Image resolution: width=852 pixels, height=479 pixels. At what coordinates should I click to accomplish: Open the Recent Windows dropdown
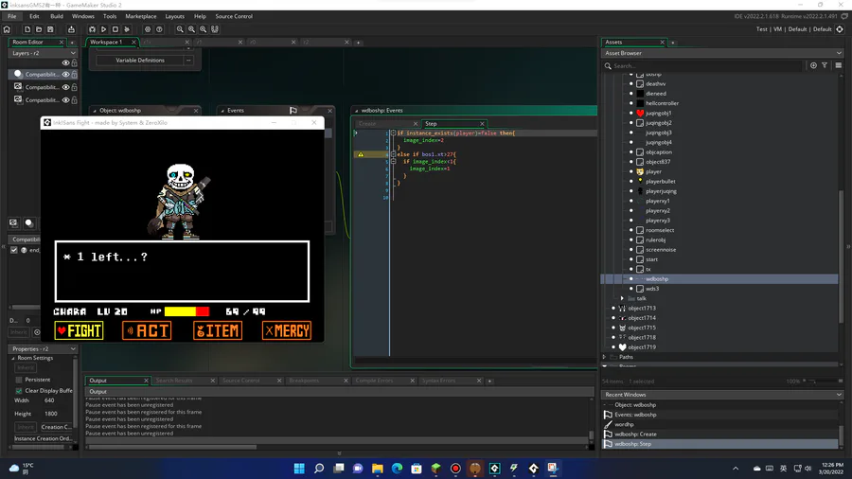[839, 395]
